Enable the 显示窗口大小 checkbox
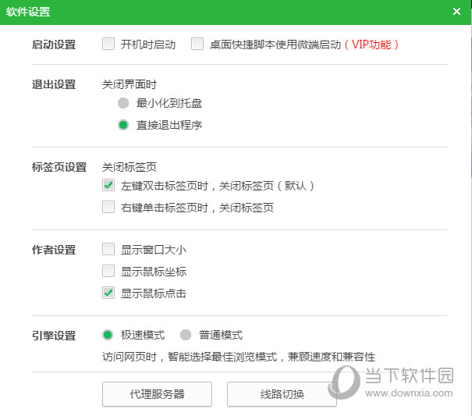This screenshot has width=472, height=416. pos(108,250)
